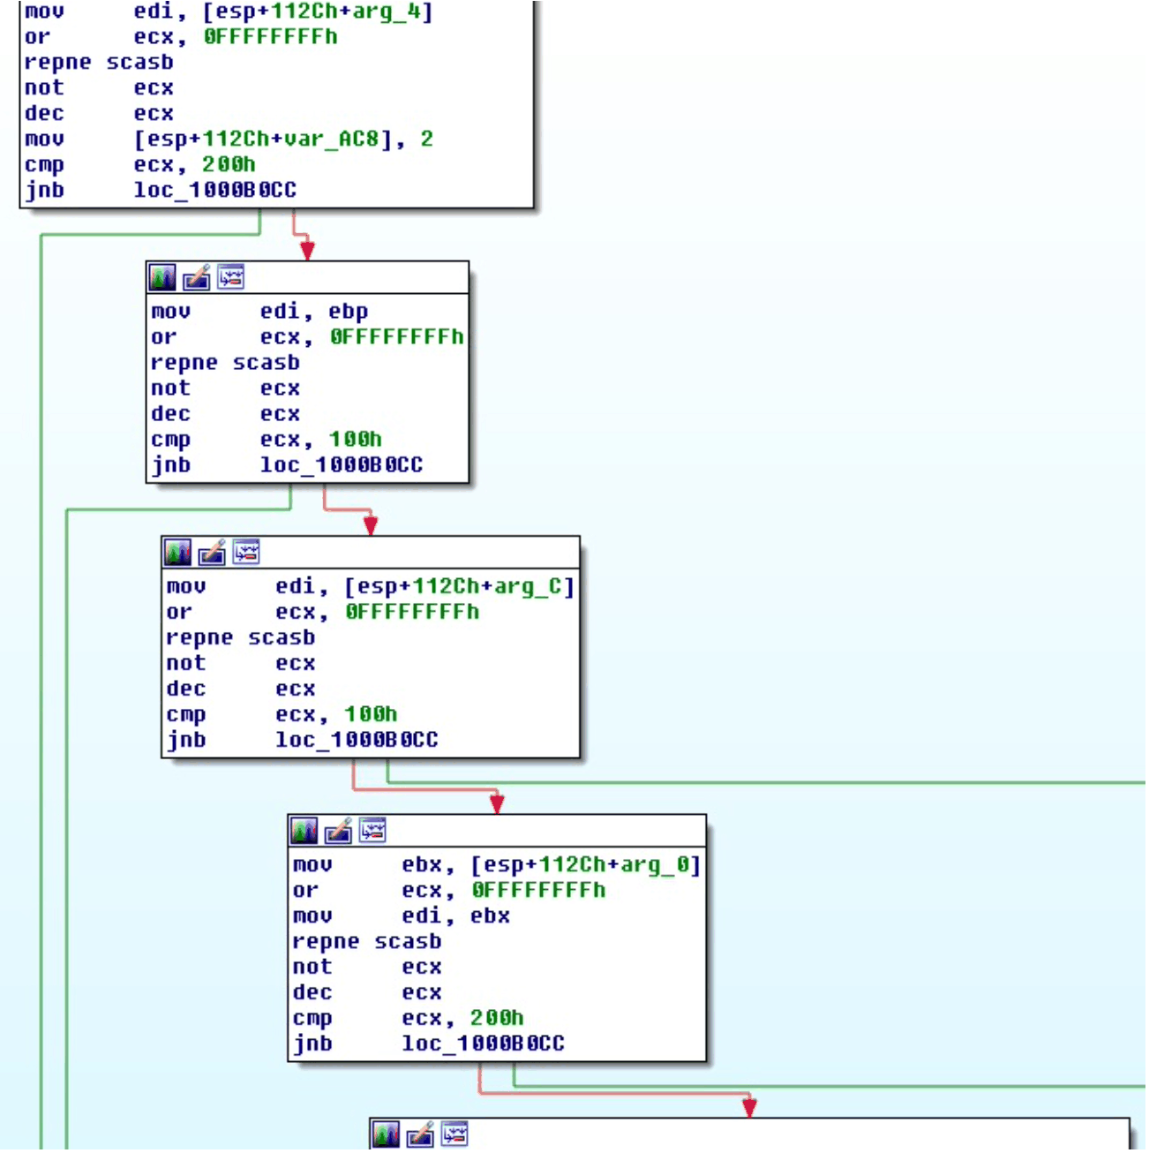Screen dimensions: 1149x1153
Task: Click 'repne scasb' in the 'mov edi, ebp' block
Action: click(225, 363)
